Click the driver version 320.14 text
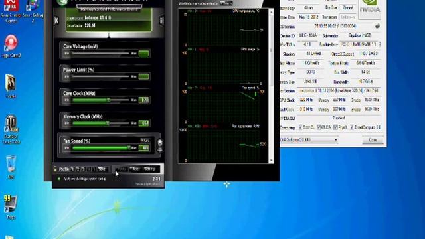Viewport: 425px width, 239px height. (x=90, y=25)
